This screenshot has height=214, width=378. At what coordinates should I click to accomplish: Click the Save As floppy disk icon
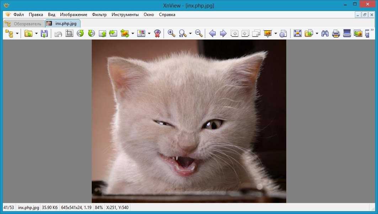click(44, 33)
